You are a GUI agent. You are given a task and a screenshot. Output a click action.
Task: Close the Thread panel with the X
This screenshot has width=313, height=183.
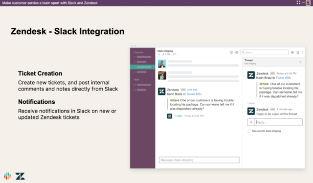300,62
